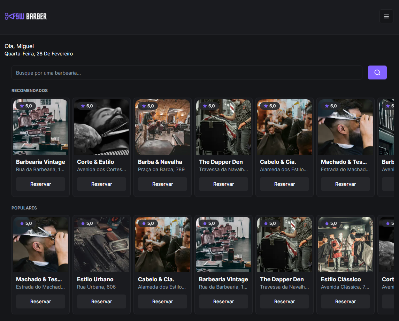Click star rating badge on recommended Cabelo & Cia.
Viewport: 399px width, 321px height.
coord(270,106)
